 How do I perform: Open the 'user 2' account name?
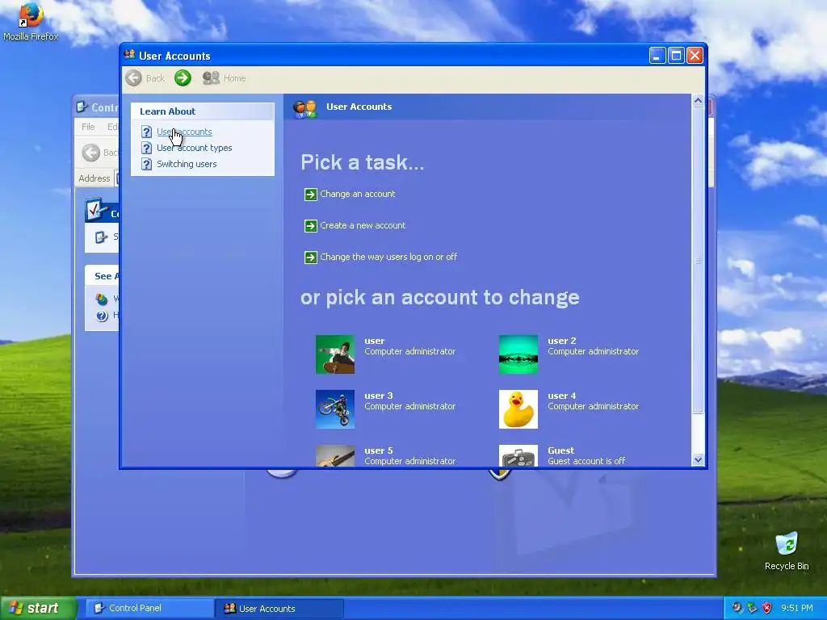[562, 341]
